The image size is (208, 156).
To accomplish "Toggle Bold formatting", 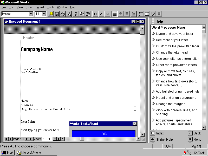I will click(x=95, y=14).
